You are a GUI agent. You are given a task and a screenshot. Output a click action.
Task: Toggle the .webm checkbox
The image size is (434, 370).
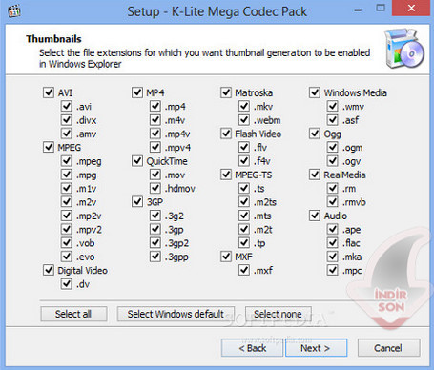tap(244, 120)
